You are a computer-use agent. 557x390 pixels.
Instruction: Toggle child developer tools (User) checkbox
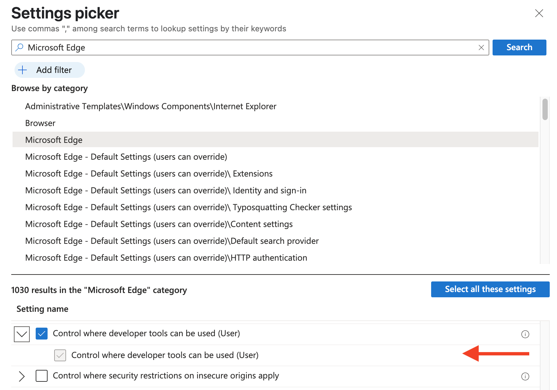pyautogui.click(x=60, y=355)
